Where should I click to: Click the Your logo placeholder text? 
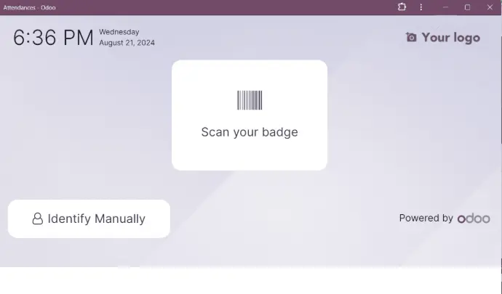(451, 38)
